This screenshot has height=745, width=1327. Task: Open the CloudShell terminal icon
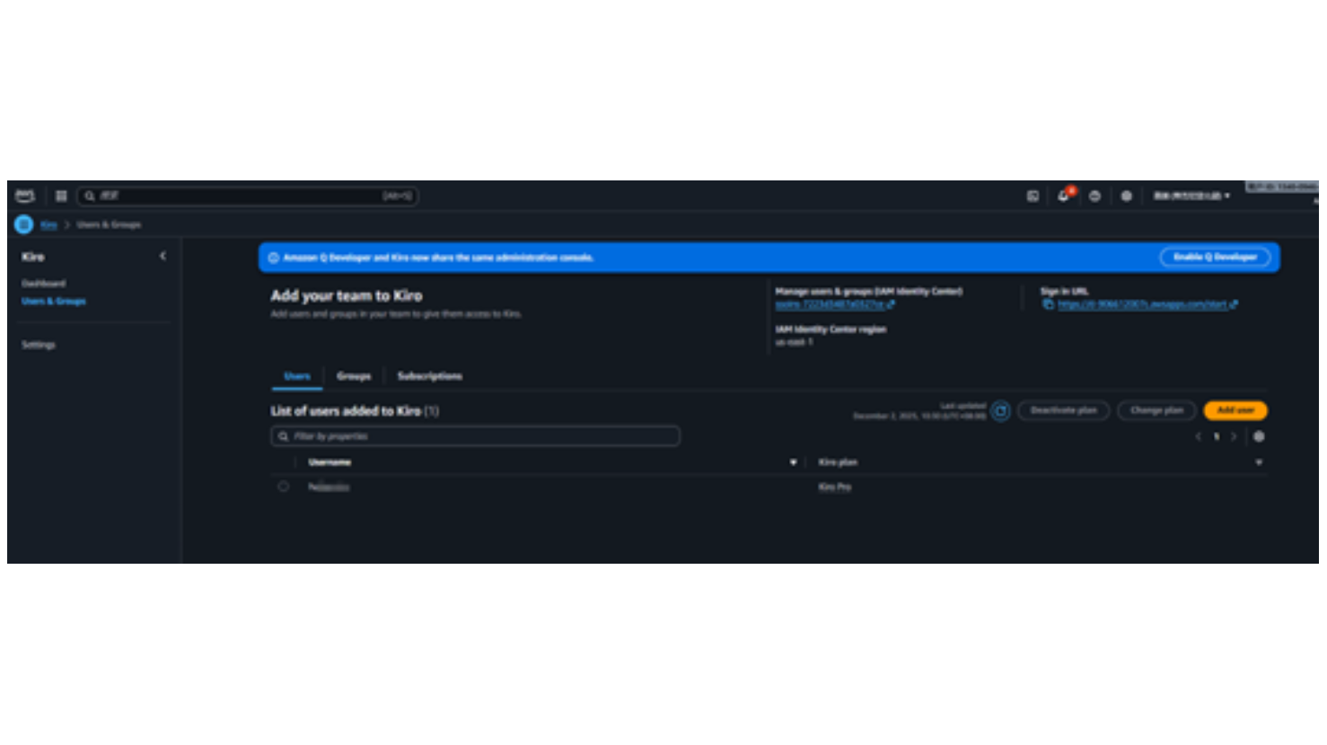pos(1033,196)
